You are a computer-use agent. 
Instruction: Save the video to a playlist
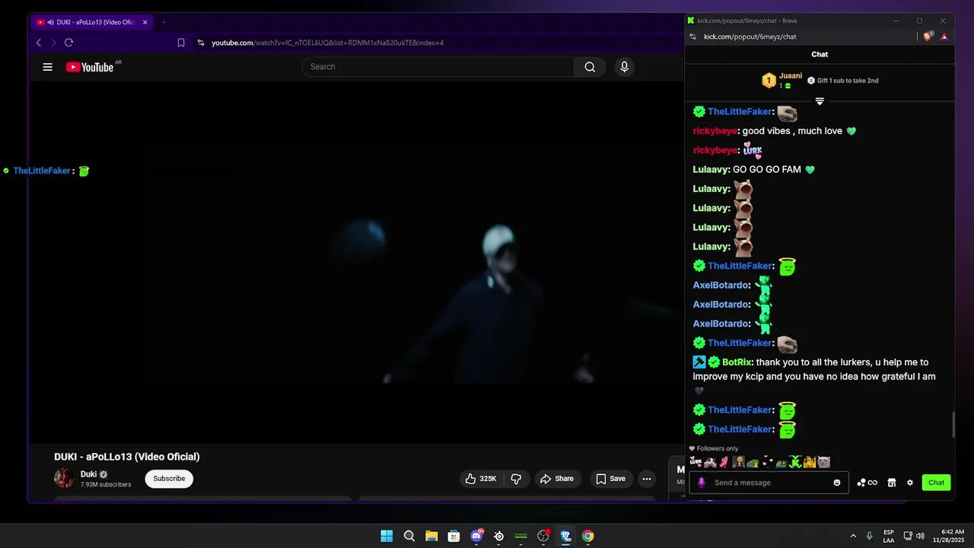[610, 479]
